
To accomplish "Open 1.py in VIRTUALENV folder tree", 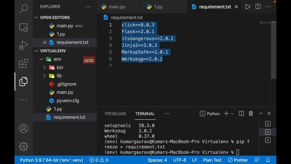I will click(x=65, y=109).
